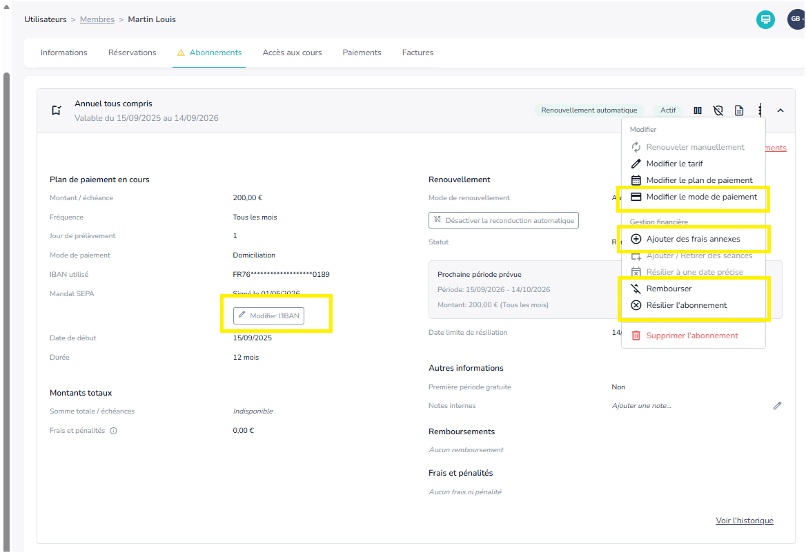Select Ajouter / Retirer des séances

[693, 255]
